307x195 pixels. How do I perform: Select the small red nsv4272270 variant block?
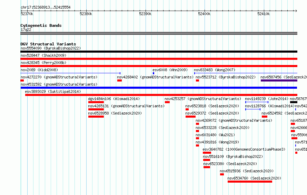coord(22,80)
